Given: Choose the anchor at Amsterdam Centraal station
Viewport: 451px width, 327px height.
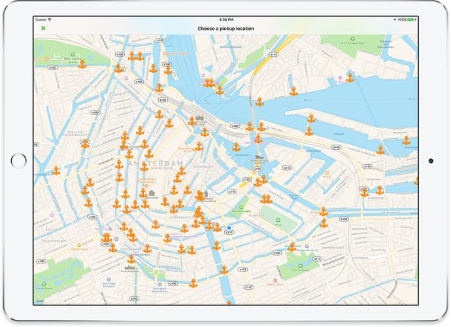Looking at the screenshot, I should tap(192, 121).
